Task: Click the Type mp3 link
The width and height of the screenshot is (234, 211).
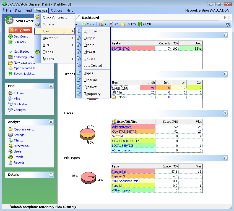Action: (118, 176)
